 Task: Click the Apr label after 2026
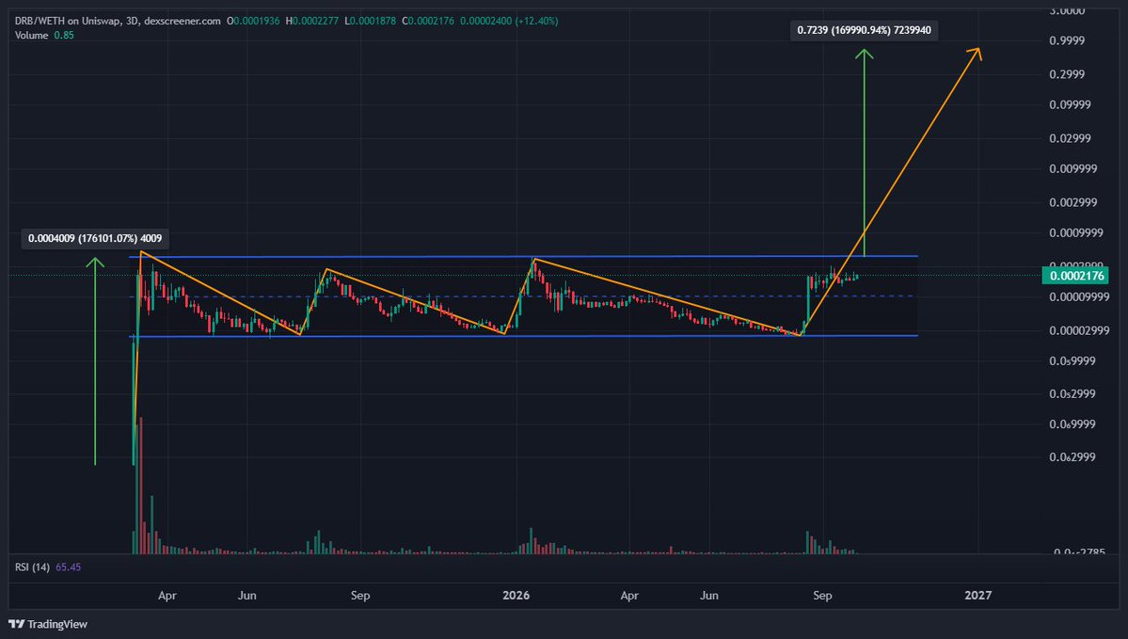(629, 596)
